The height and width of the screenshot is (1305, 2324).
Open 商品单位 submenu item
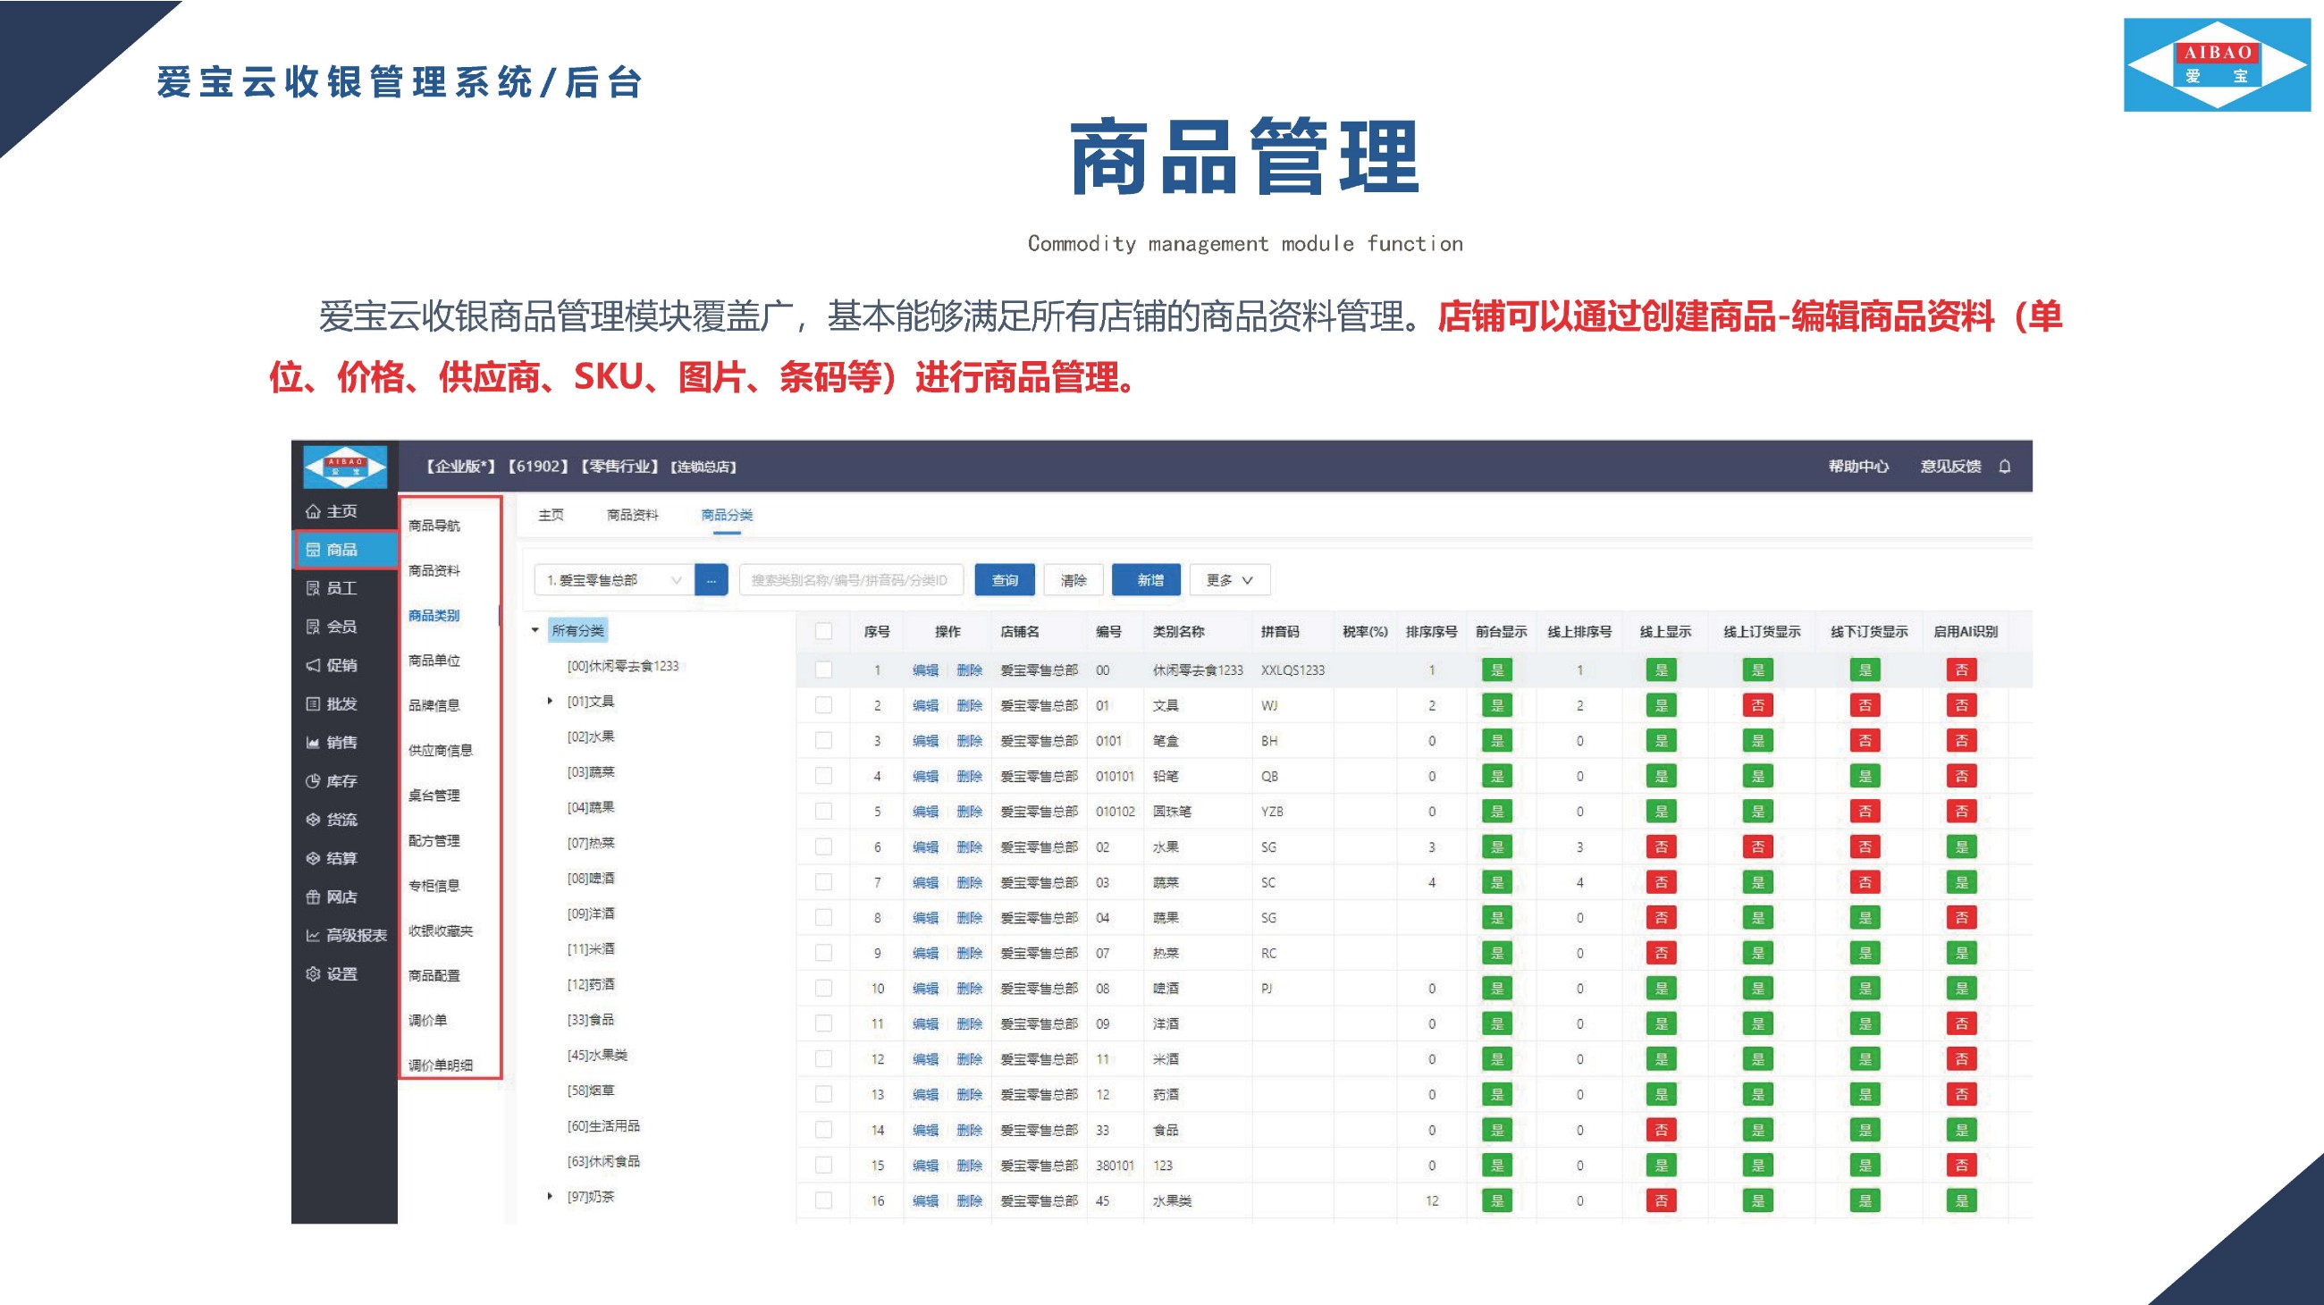434,661
